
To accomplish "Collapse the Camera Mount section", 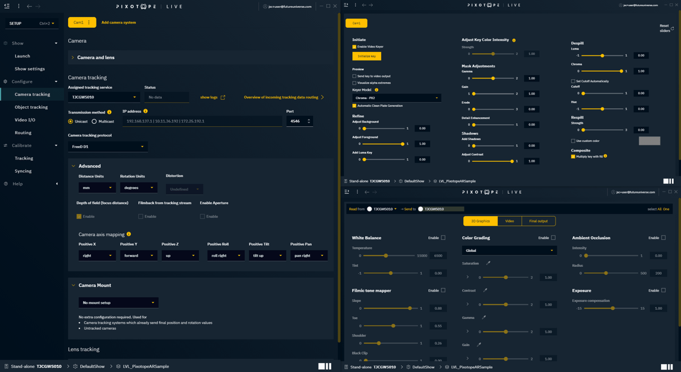I will tap(74, 286).
